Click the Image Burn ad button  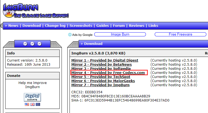tap(120, 34)
